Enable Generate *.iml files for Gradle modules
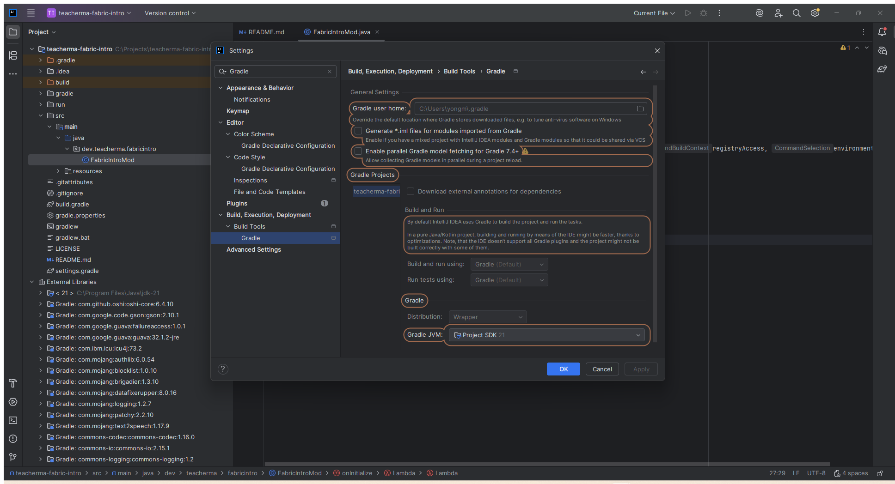895x484 pixels. click(x=358, y=131)
